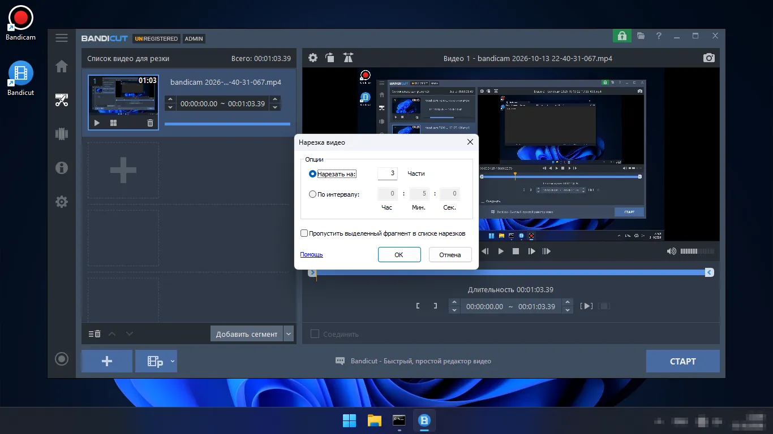Rotate the video with rotate icon
The width and height of the screenshot is (773, 434).
coord(330,58)
